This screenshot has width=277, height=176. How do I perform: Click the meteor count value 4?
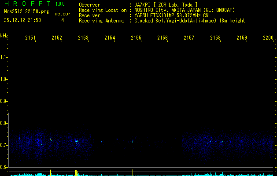tap(62, 20)
